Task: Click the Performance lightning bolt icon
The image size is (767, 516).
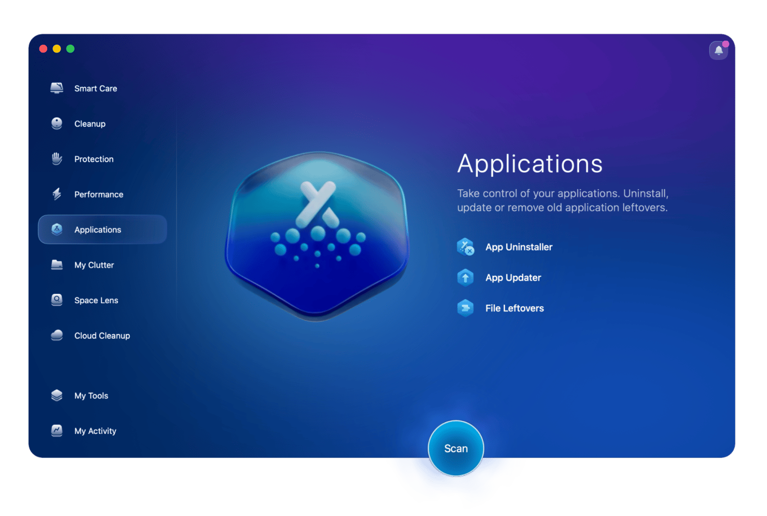Action: coord(57,194)
